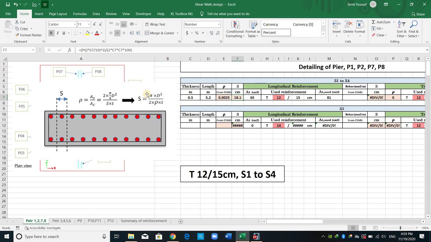The height and width of the screenshot is (242, 431).
Task: Click the Format Painter brush
Action: coord(29,35)
